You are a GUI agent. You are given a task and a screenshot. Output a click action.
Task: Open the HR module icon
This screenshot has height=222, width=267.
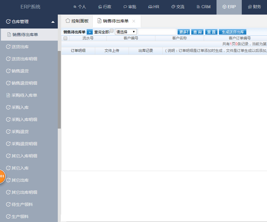150,7
